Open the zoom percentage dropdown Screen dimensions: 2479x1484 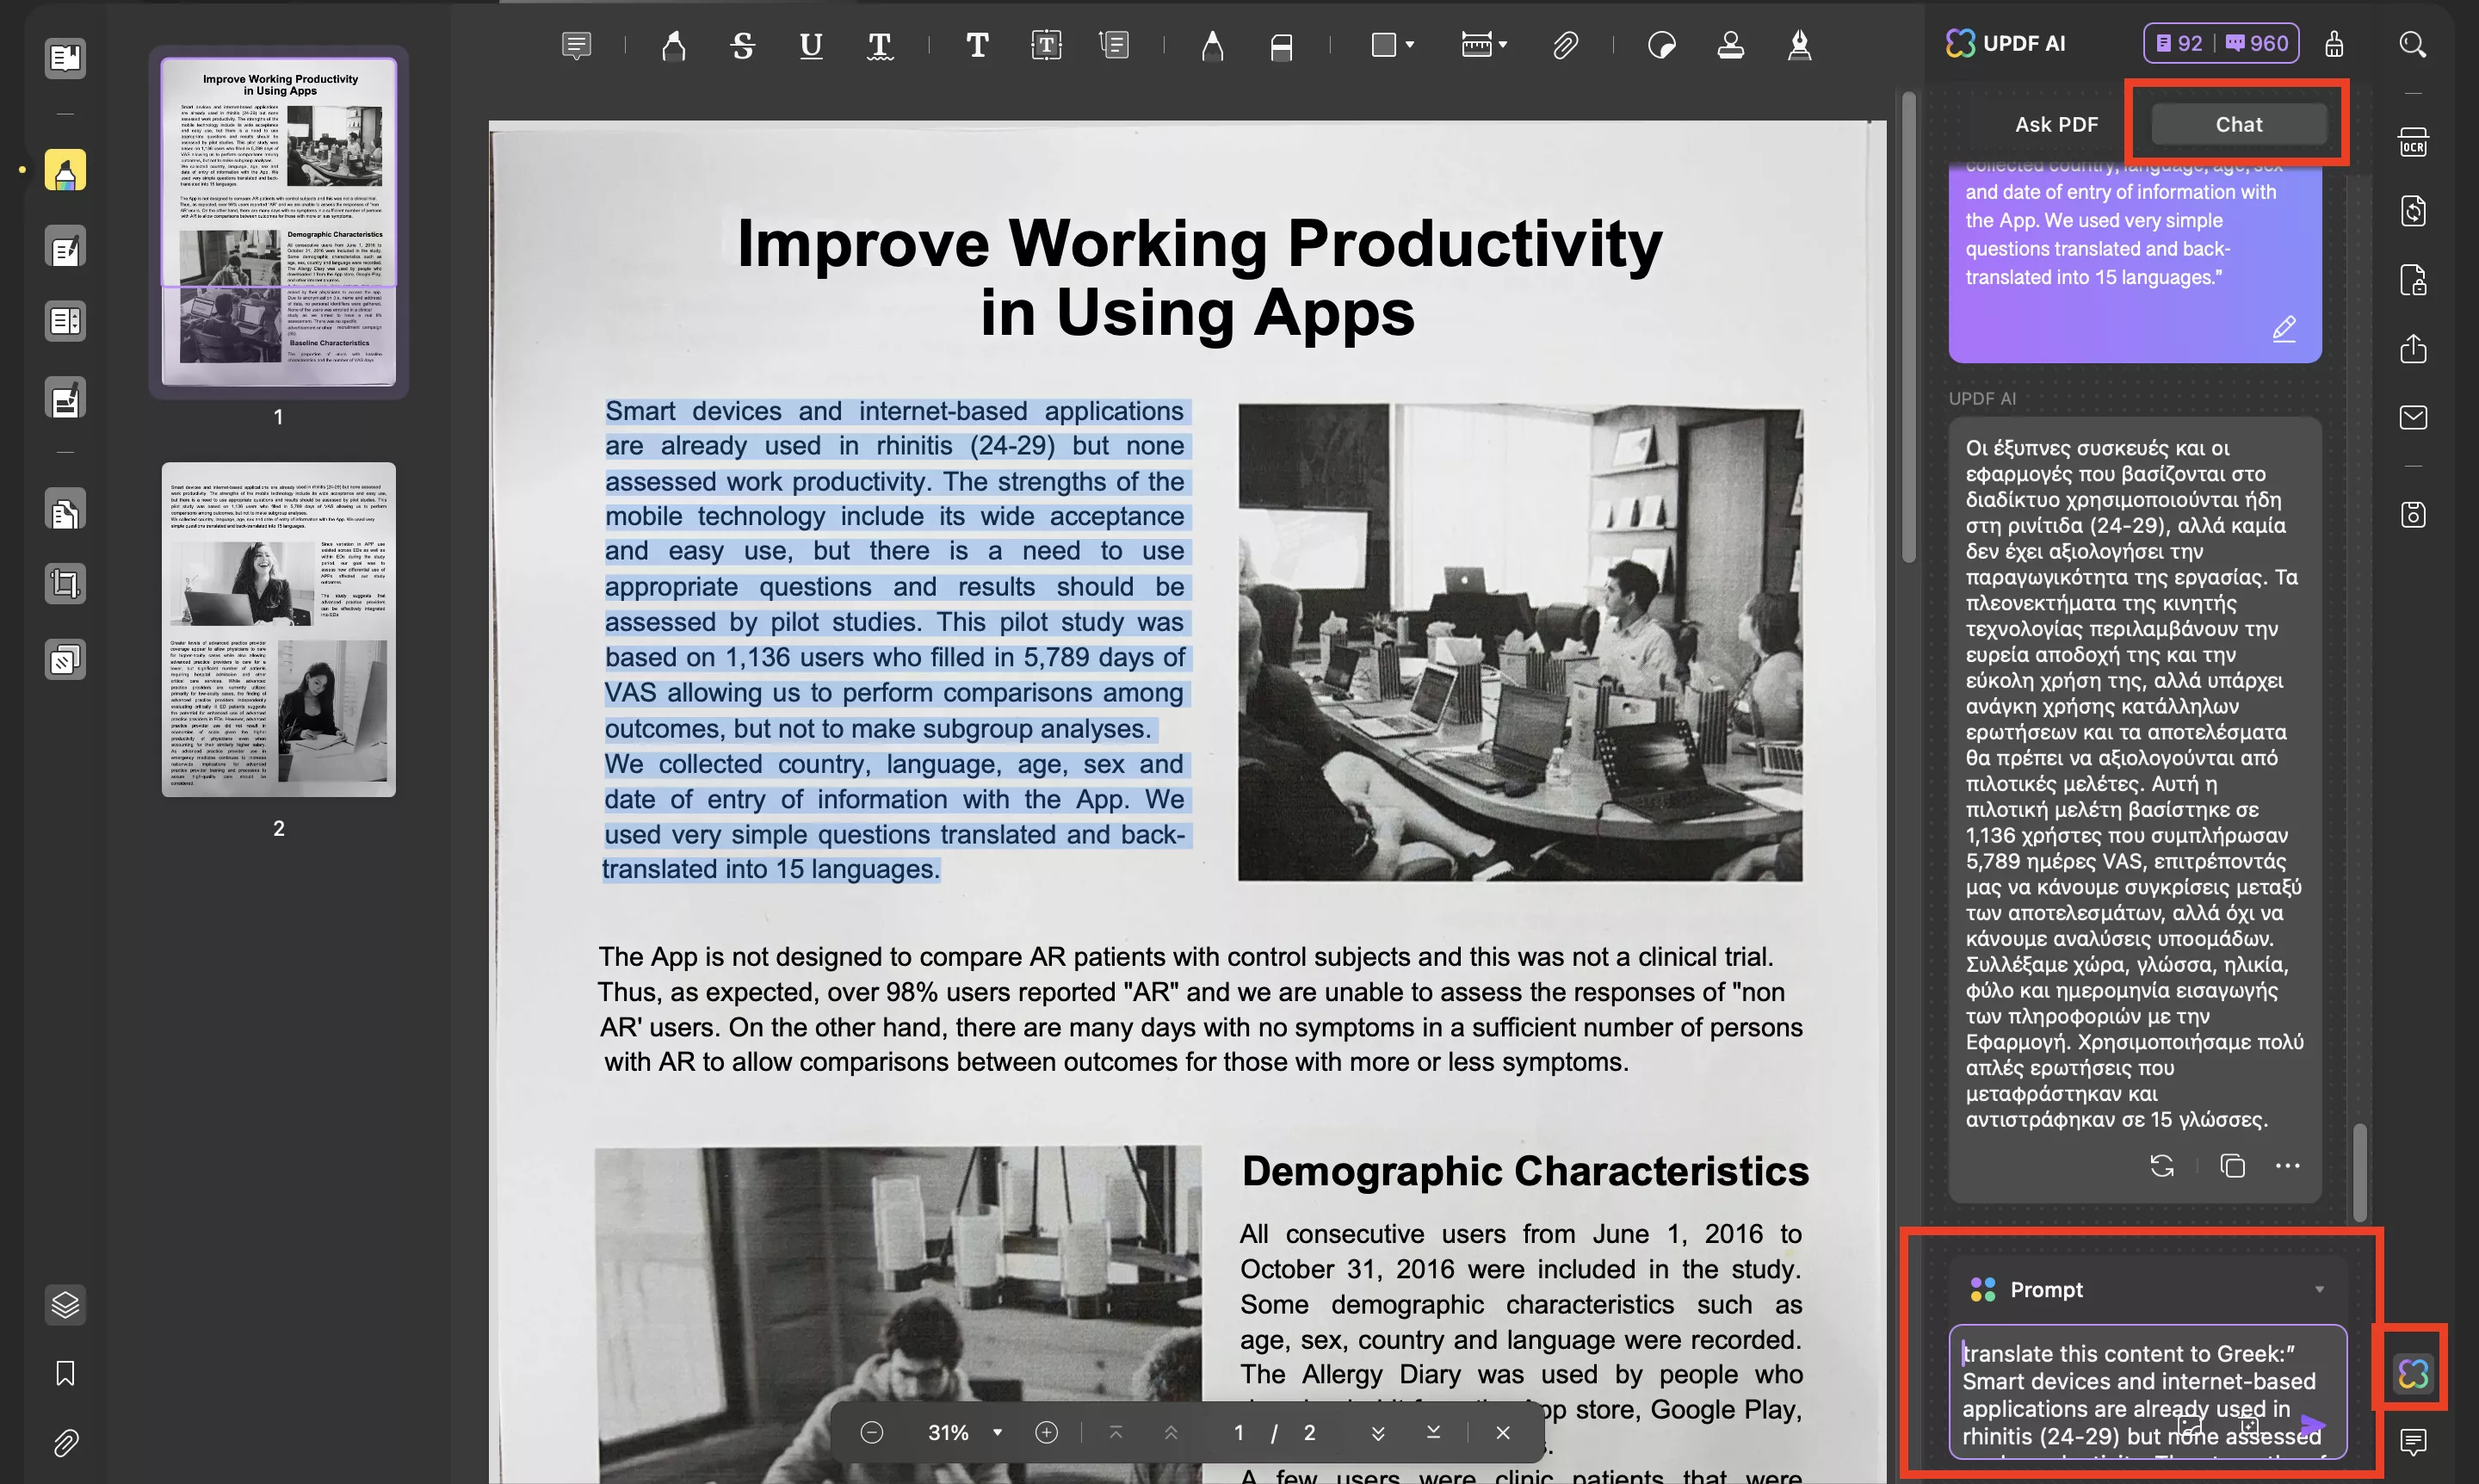point(997,1433)
